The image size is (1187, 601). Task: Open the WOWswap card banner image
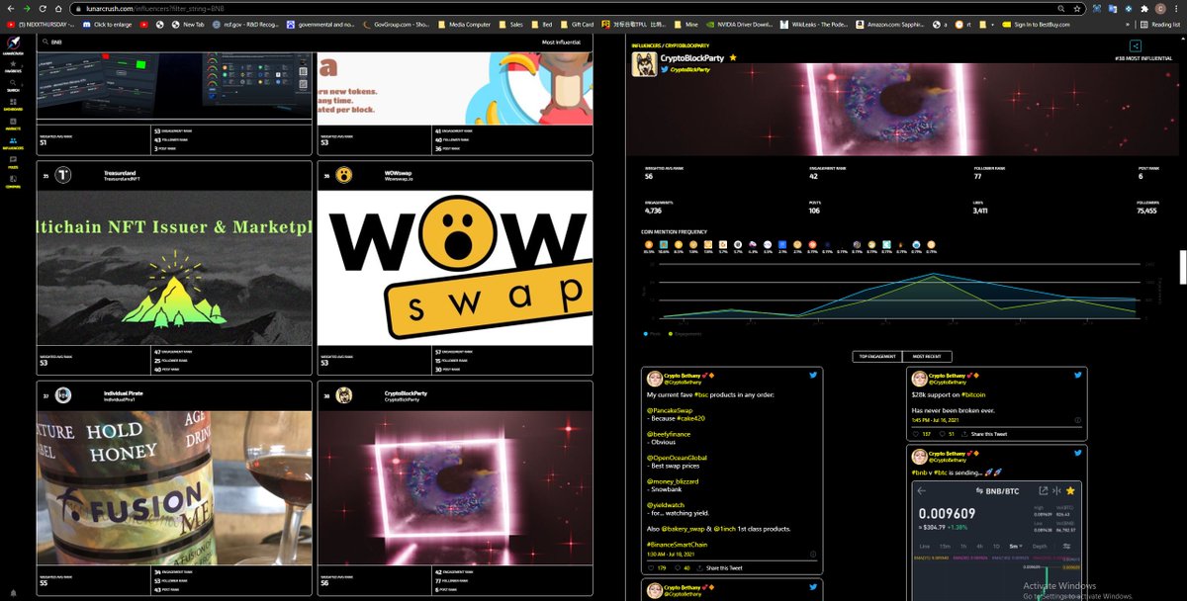[455, 267]
